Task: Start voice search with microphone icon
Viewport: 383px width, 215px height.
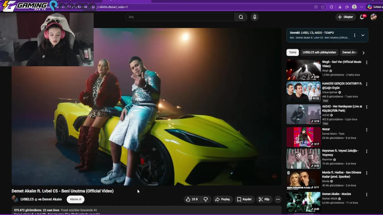Action: coord(255,17)
